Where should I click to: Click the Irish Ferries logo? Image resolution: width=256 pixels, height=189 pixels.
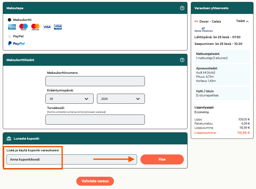point(203,30)
